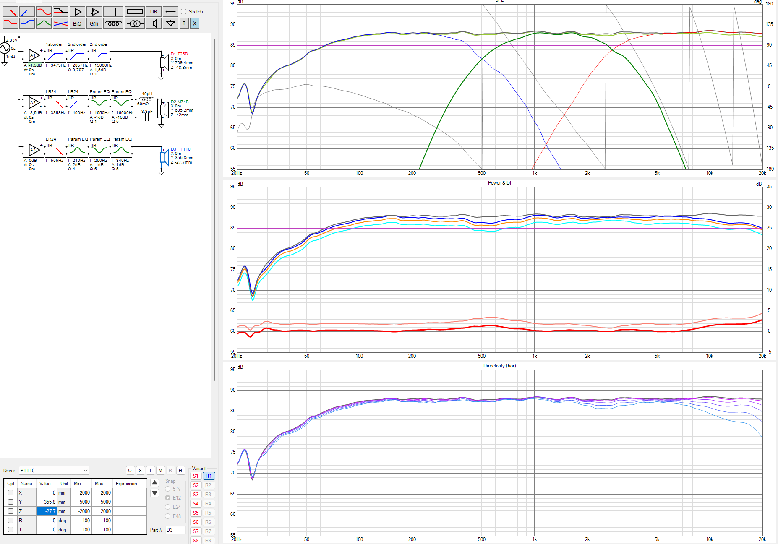
Task: Store variant S7
Action: 196,531
